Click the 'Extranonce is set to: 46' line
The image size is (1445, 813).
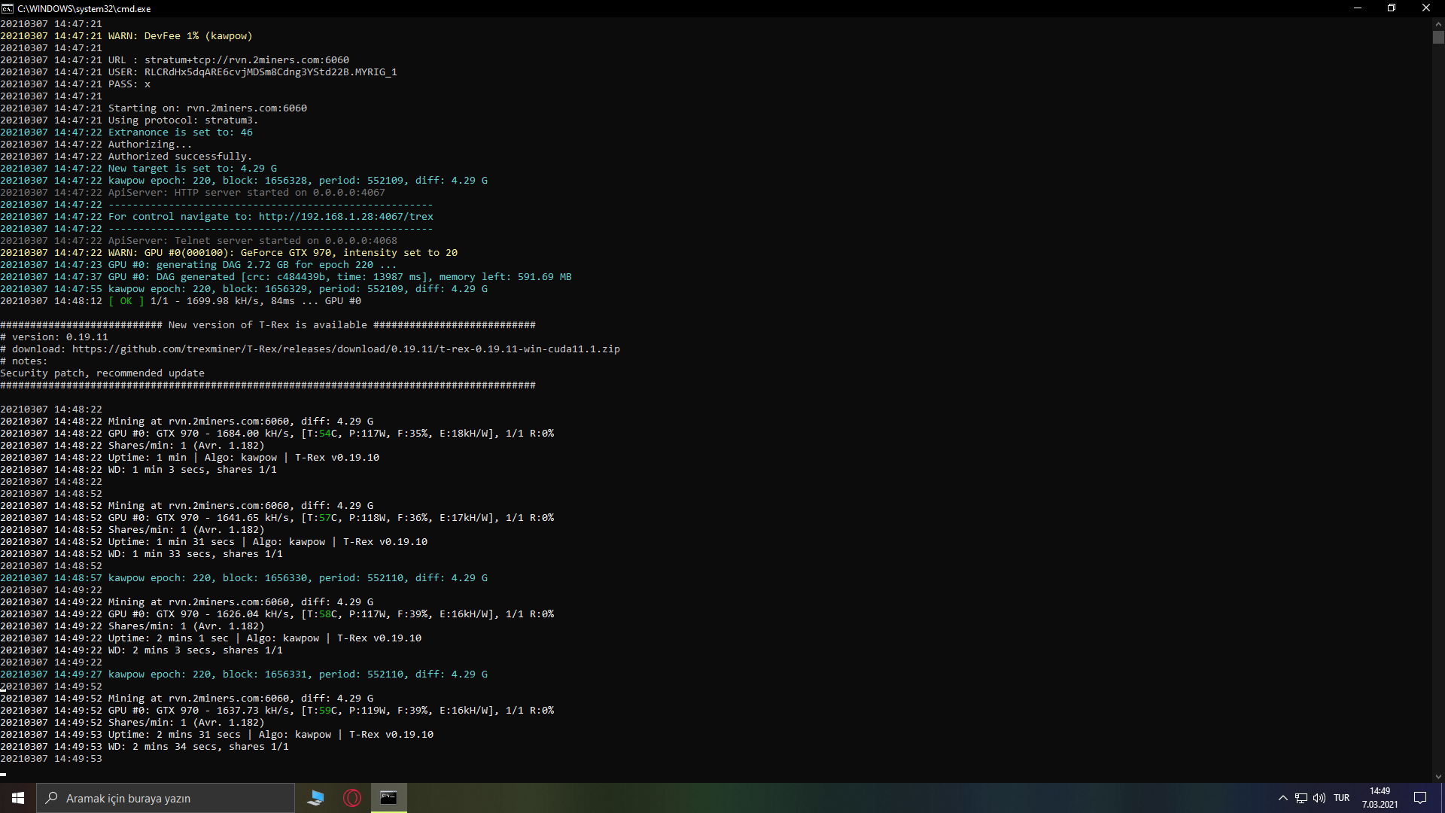point(126,132)
